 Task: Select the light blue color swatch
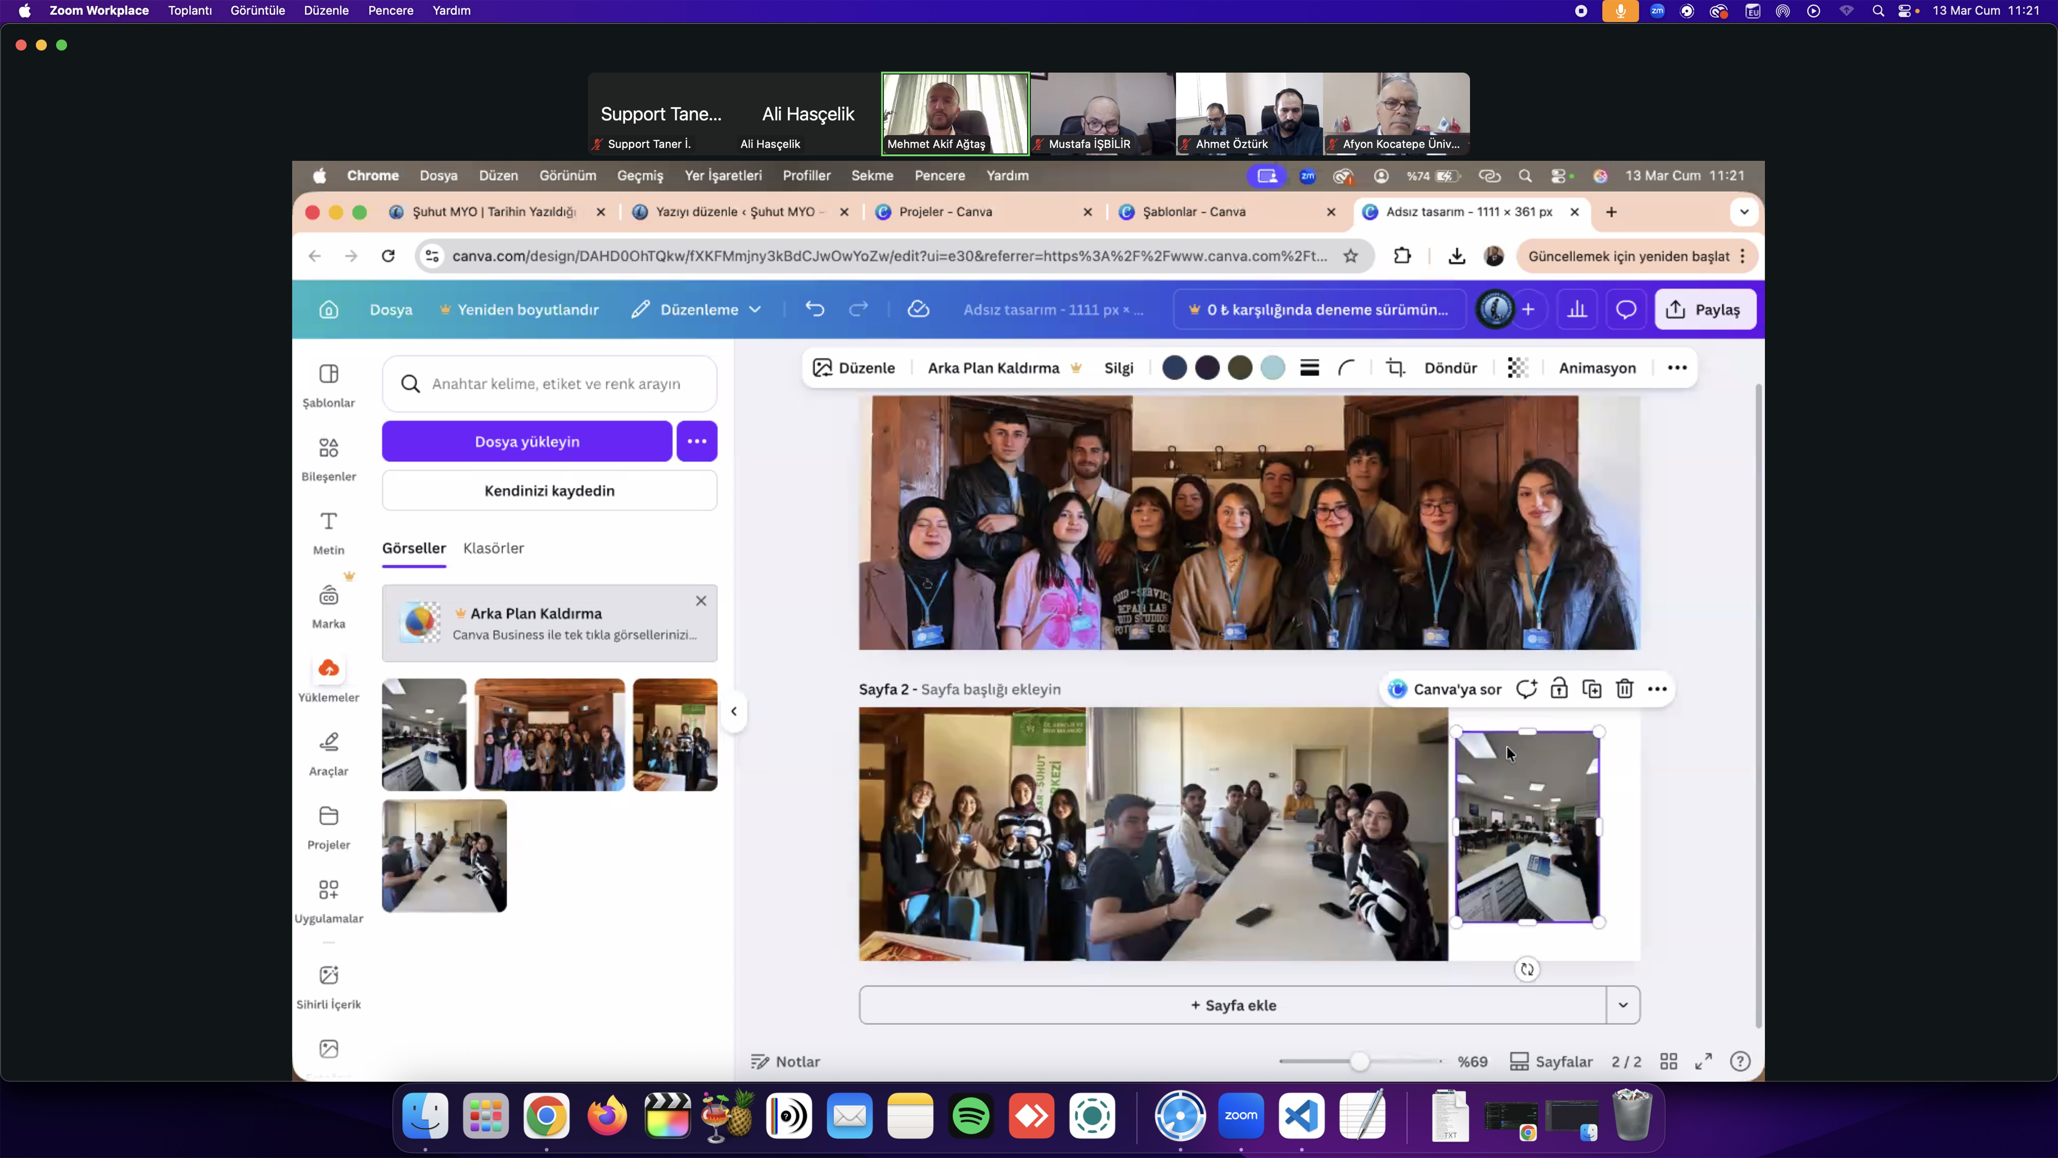point(1273,368)
